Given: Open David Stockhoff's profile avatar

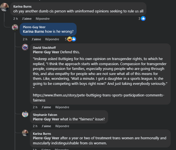Looking at the screenshot, I should tap(25, 47).
